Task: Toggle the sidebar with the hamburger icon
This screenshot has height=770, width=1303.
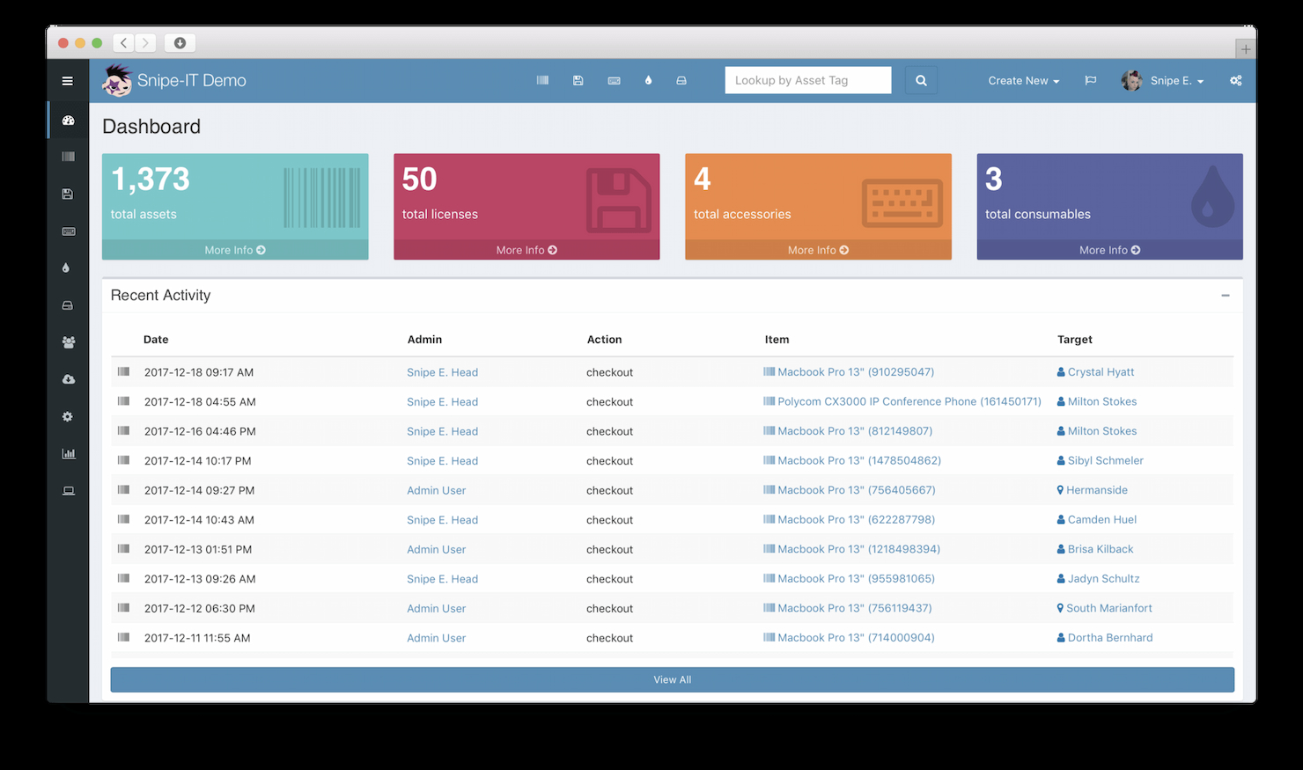Action: (68, 80)
